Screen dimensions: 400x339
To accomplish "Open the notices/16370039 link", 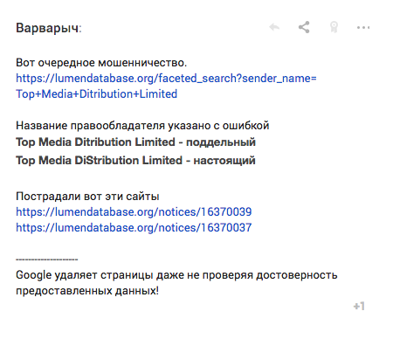I will 134,212.
